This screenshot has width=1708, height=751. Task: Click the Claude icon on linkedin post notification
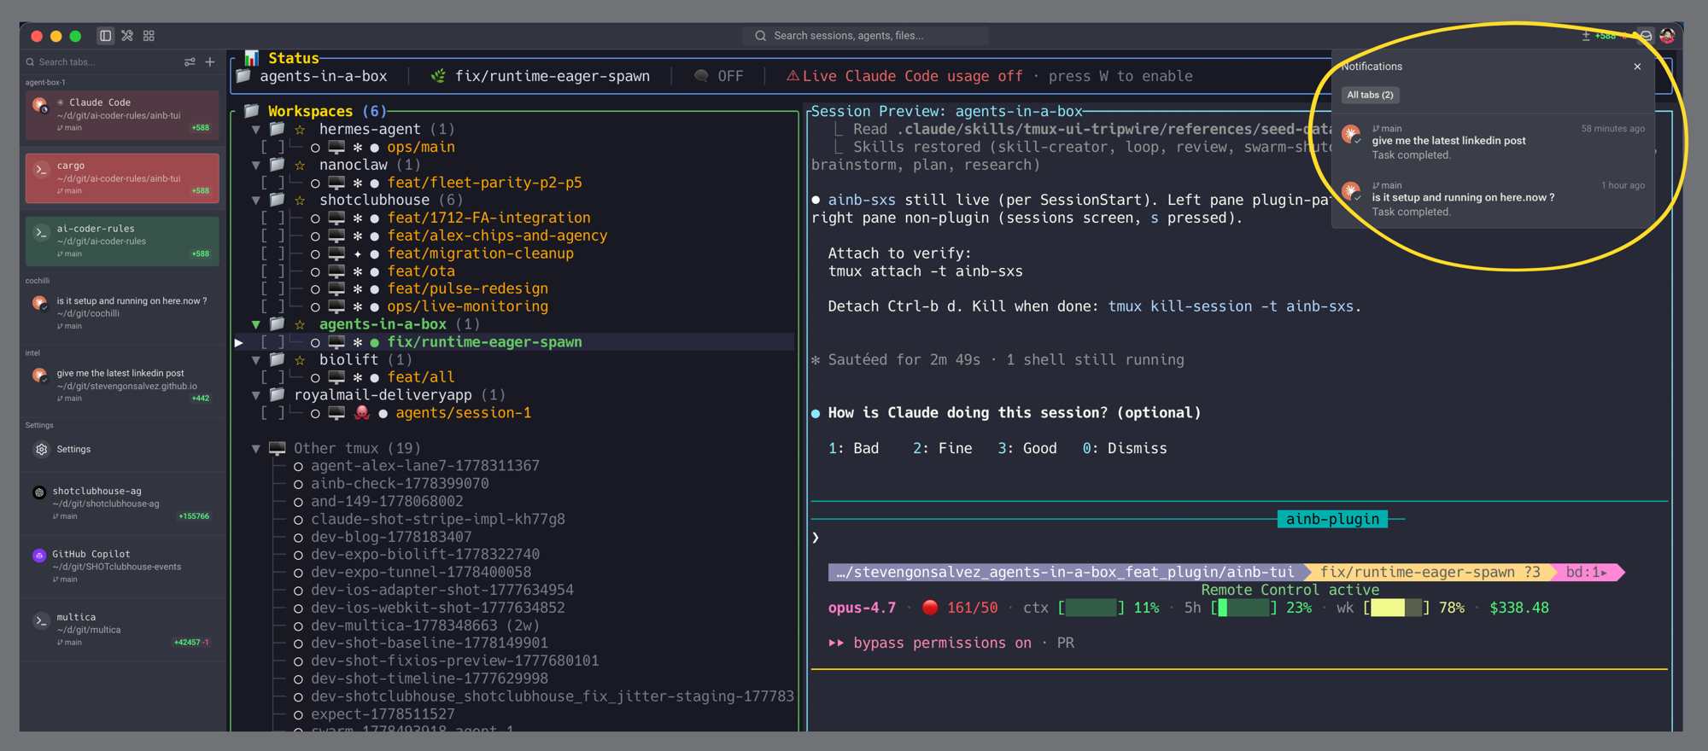point(1351,134)
